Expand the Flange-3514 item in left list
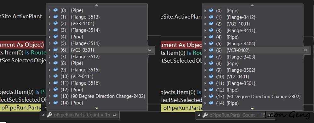This screenshot has height=123, width=314. 50,30
